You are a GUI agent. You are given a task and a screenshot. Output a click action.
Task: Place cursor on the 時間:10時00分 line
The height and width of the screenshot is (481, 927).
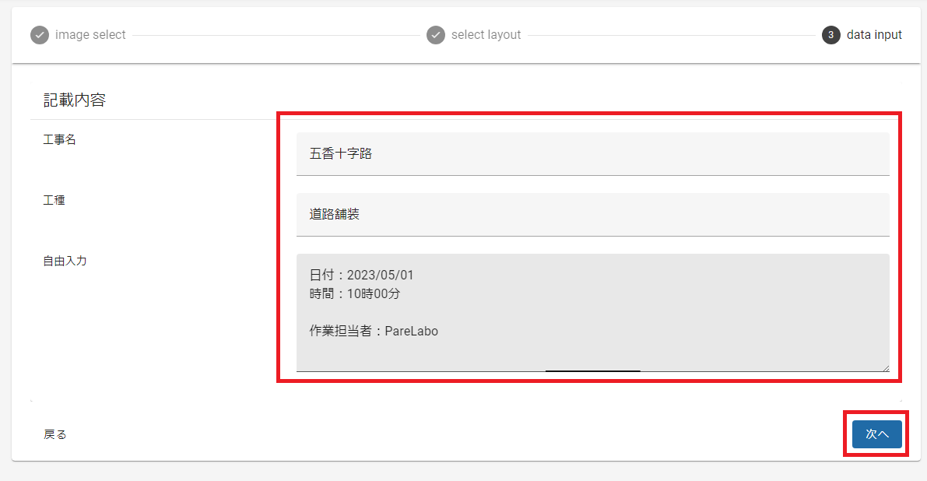(x=355, y=293)
